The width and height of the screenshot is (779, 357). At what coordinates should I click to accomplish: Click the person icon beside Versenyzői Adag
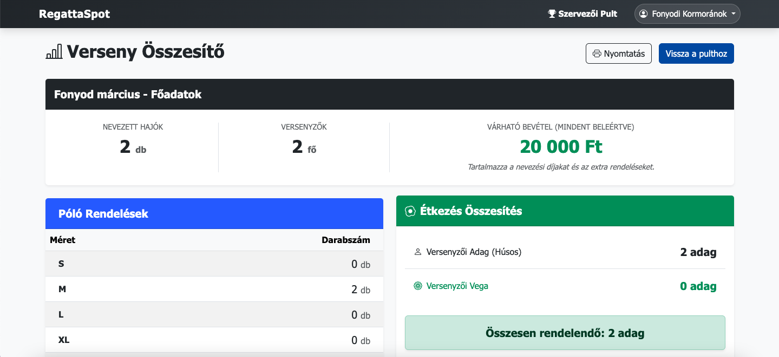[417, 252]
